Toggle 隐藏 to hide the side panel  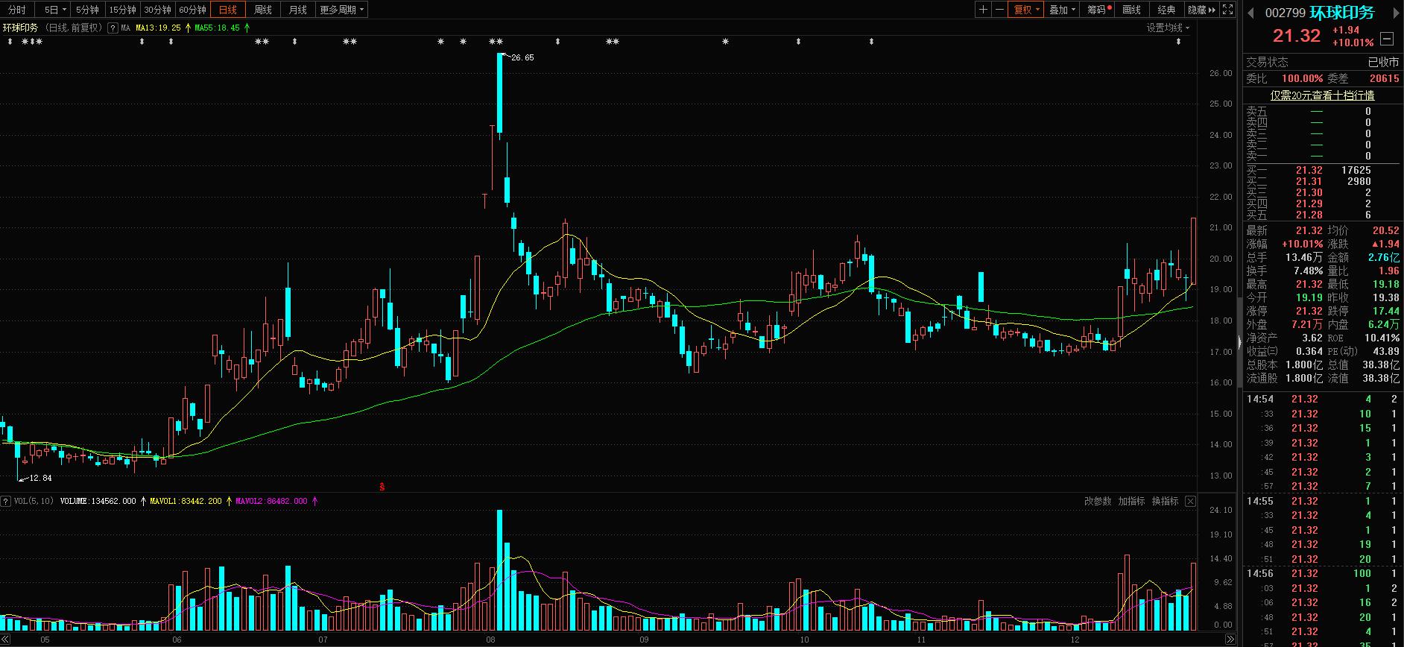(1201, 10)
